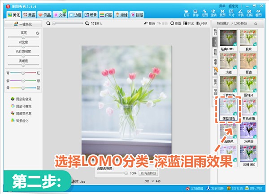Open the 饰品 accessories tab
This screenshot has height=194, width=269.
pyautogui.click(x=44, y=15)
